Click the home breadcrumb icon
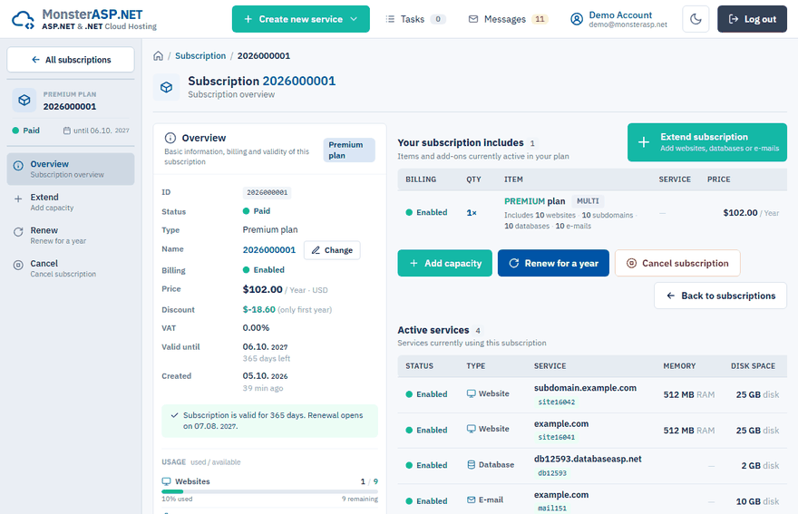The image size is (798, 514). coord(159,55)
